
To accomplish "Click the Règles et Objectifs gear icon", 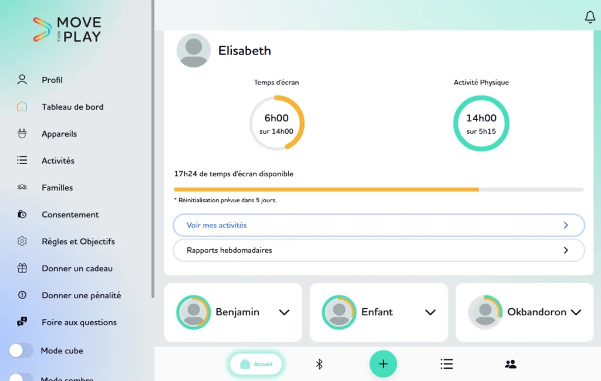I will [x=22, y=241].
